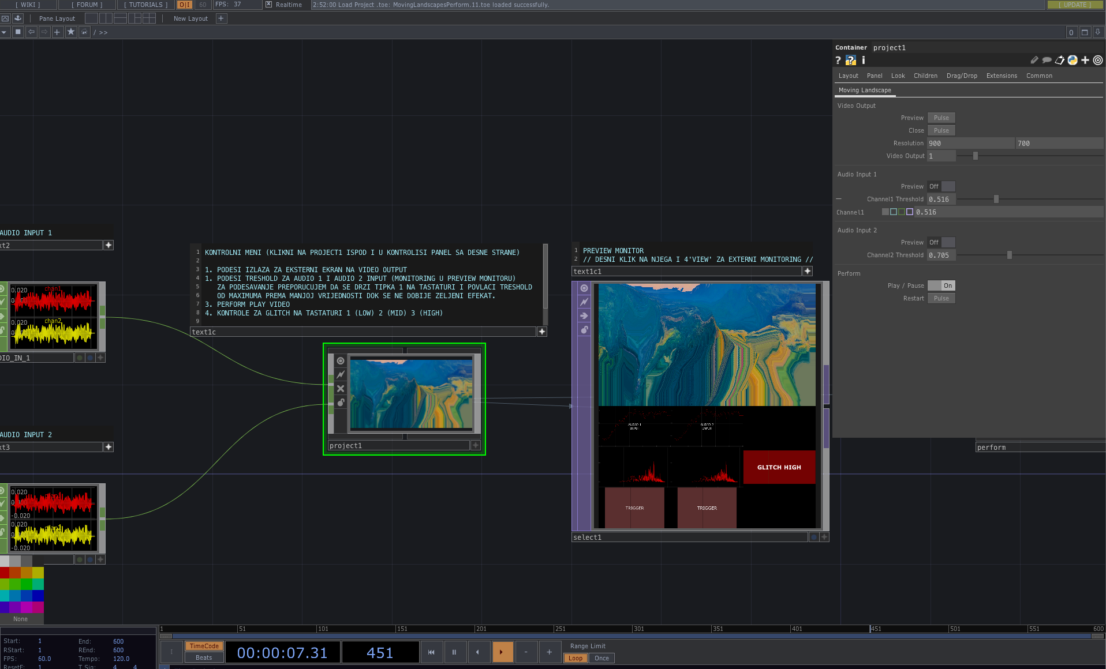The image size is (1106, 669).
Task: Expand the Channel1 Threshold parameter row
Action: (x=839, y=199)
